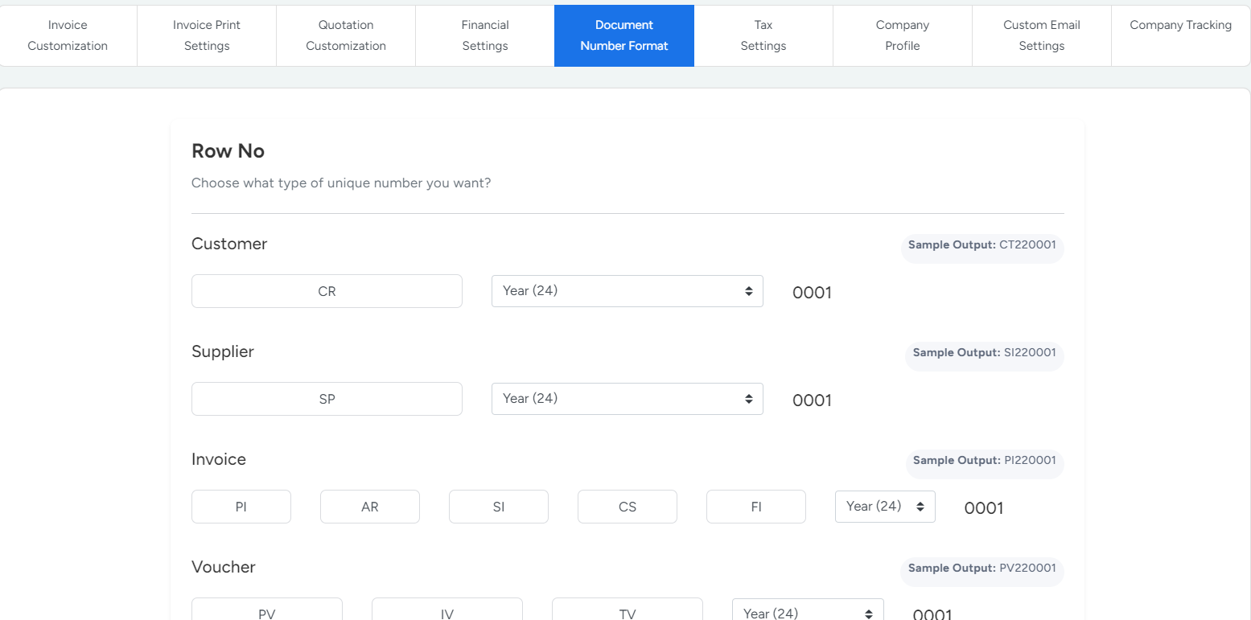Screen dimensions: 1251x620
Task: Switch to Company Profile tab
Action: (903, 35)
